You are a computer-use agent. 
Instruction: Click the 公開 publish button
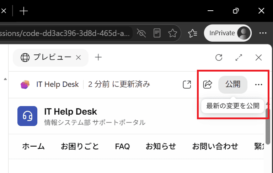(x=233, y=85)
